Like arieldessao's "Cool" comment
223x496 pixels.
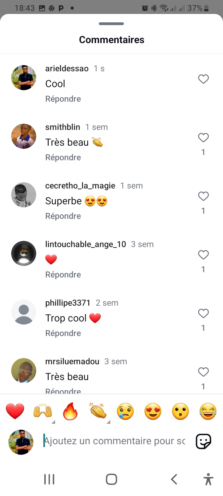coord(203,79)
